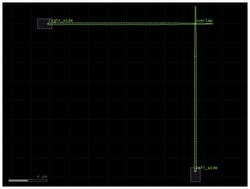Click the long horizontal green waveguide

click(113, 24)
